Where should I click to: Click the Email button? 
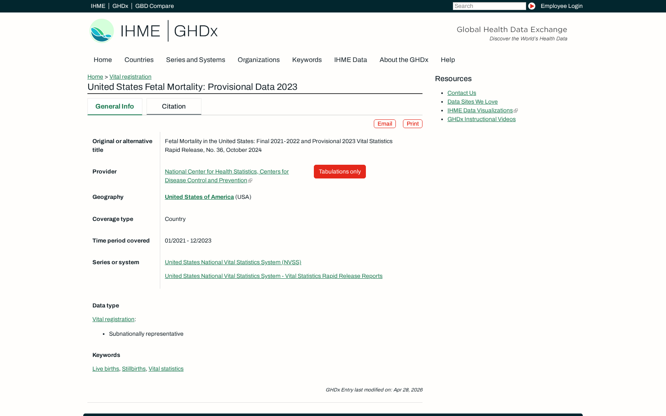pyautogui.click(x=385, y=124)
